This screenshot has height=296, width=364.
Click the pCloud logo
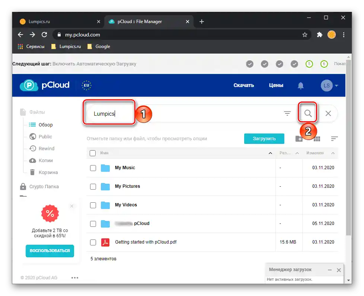click(45, 85)
